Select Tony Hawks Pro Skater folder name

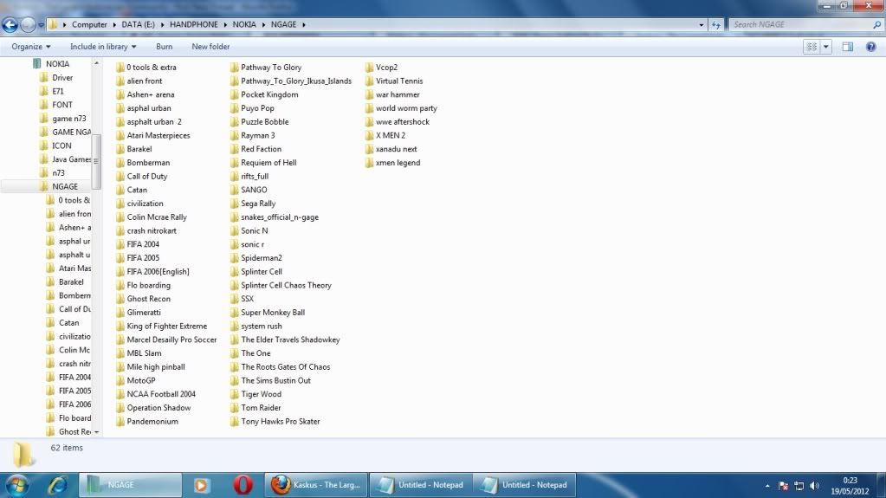click(281, 422)
